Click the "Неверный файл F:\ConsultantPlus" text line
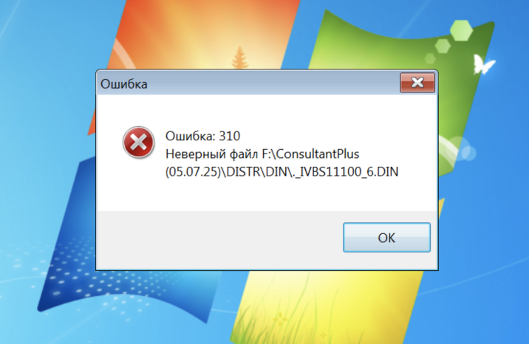The image size is (529, 344). point(262,154)
